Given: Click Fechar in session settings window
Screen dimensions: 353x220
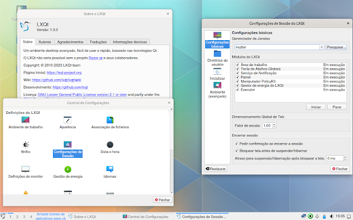Looking at the screenshot, I should tap(340, 169).
